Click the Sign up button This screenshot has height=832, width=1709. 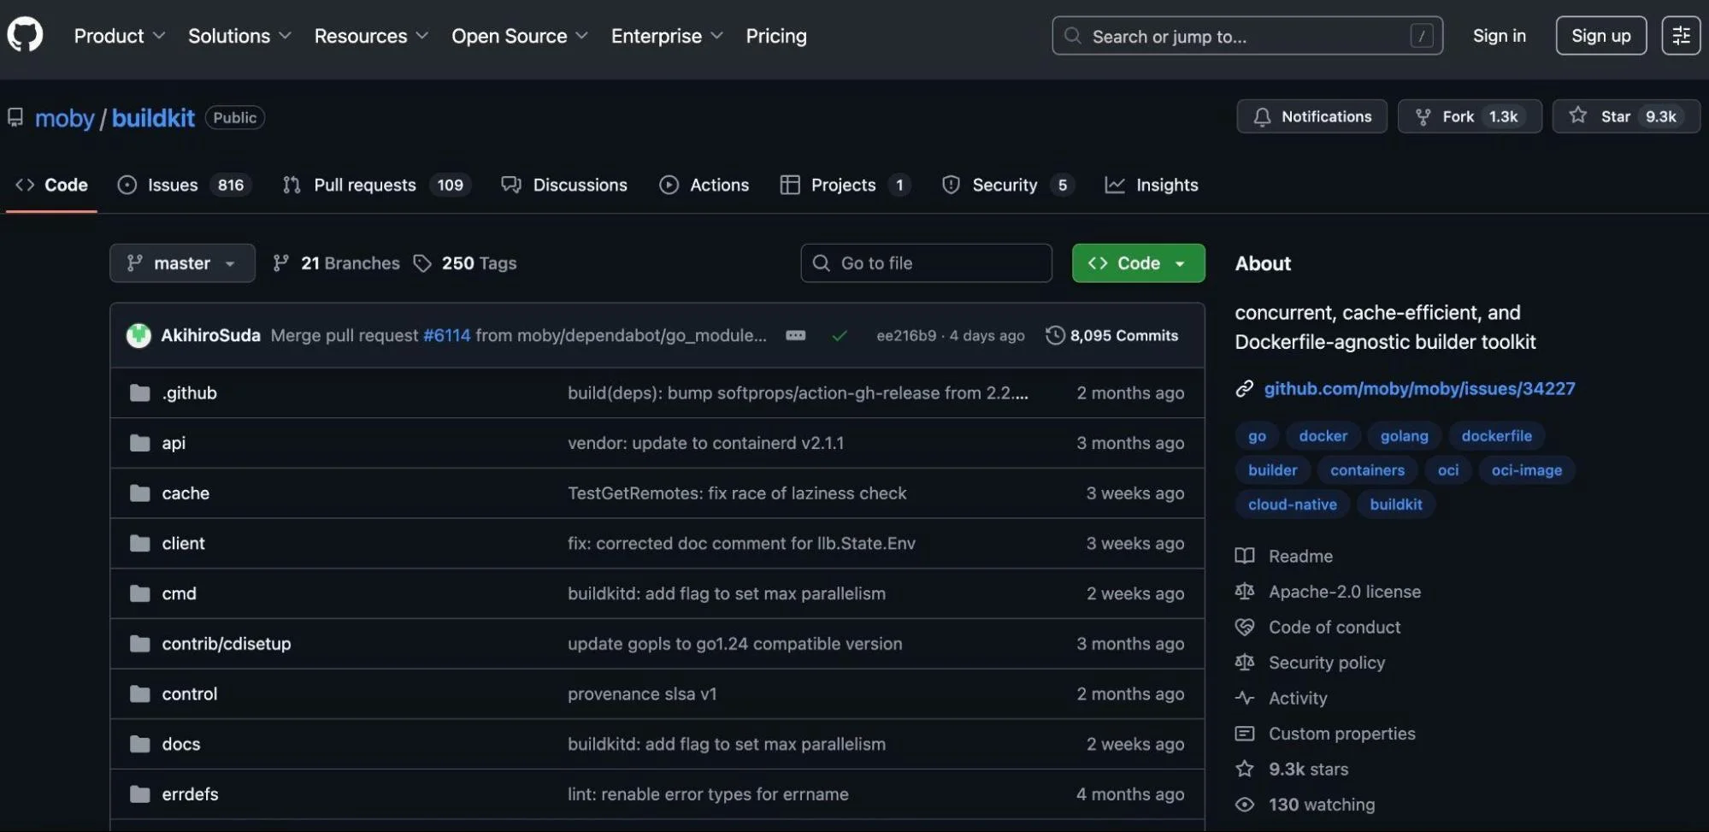coord(1600,36)
